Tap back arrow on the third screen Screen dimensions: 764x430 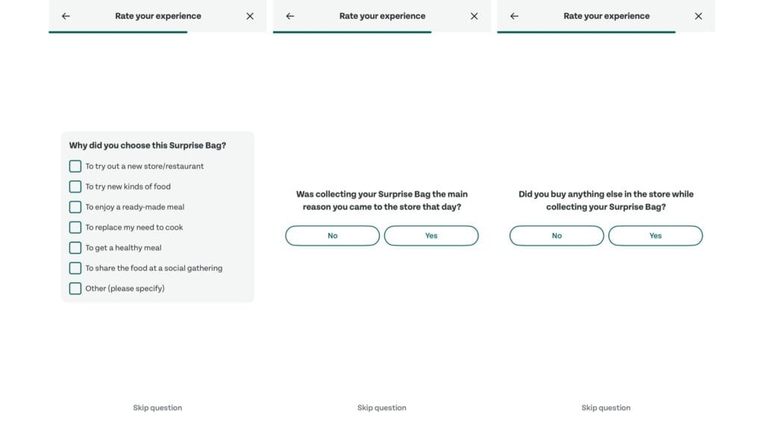tap(514, 16)
